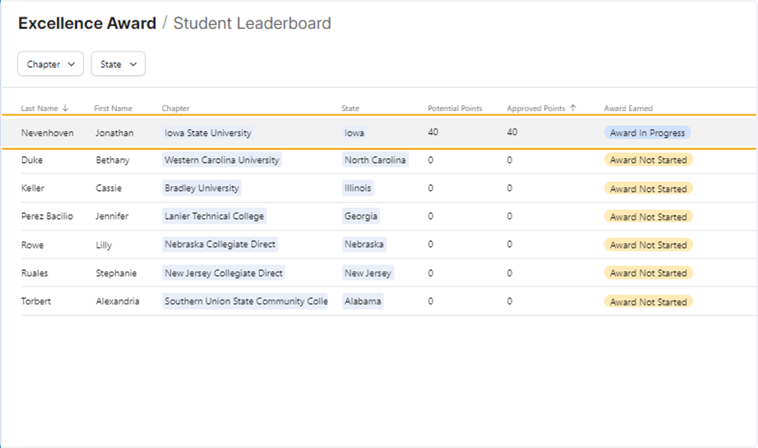
Task: Click Potential Points value 40 for Nevenhoven
Action: click(x=433, y=132)
